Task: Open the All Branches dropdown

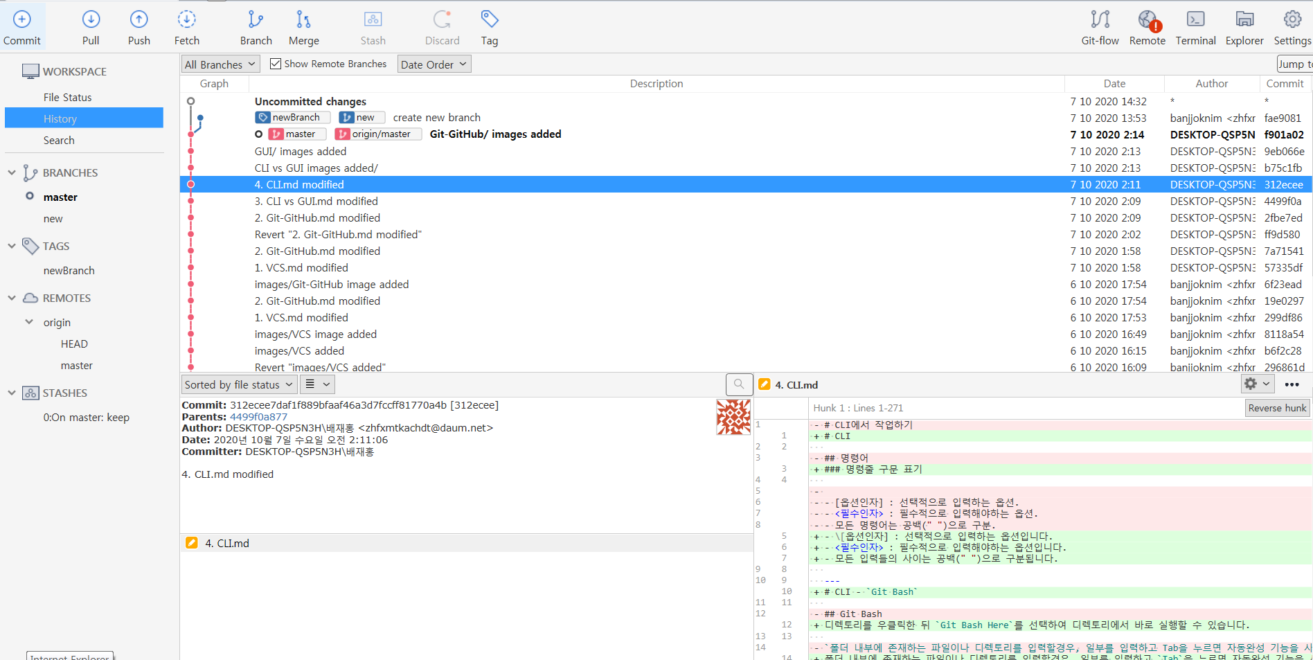Action: [x=220, y=64]
